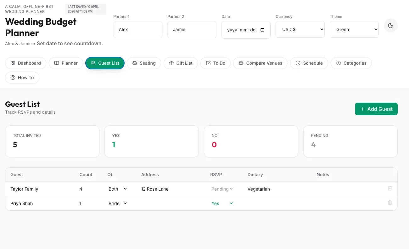Open the Theme dropdown showing Green

(354, 30)
